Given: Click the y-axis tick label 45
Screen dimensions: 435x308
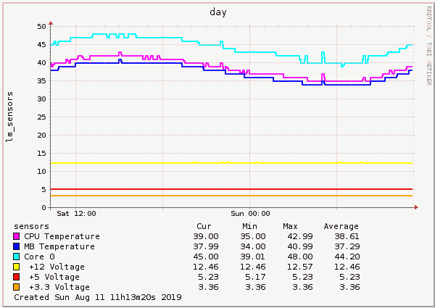Looking at the screenshot, I should 41,45.
